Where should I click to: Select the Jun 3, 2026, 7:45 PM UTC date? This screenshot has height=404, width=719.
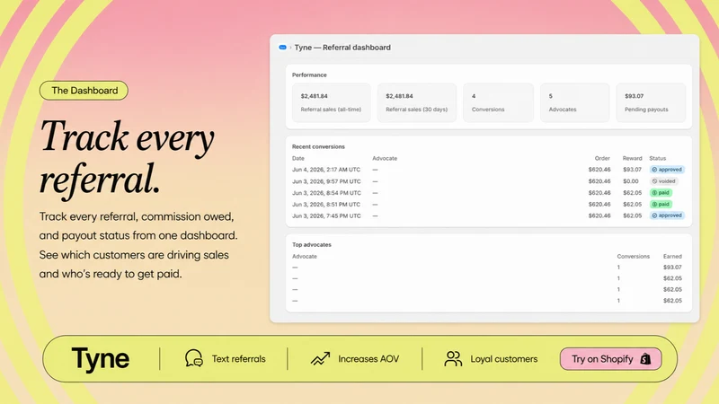[326, 215]
